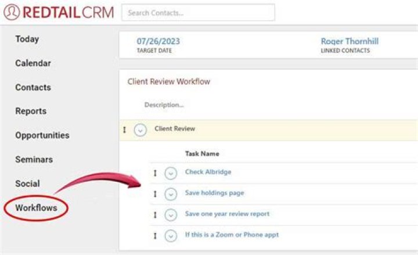
Task: Grab the Client Review reorder handle
Action: click(x=124, y=130)
